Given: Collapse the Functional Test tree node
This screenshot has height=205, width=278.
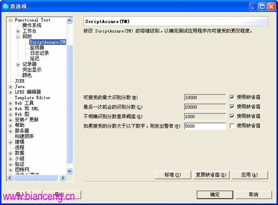Looking at the screenshot, I should (x=11, y=20).
